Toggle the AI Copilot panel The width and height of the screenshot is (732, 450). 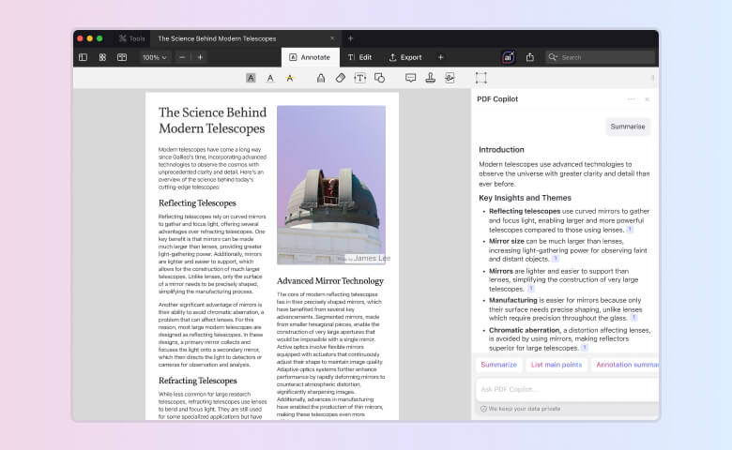point(508,57)
